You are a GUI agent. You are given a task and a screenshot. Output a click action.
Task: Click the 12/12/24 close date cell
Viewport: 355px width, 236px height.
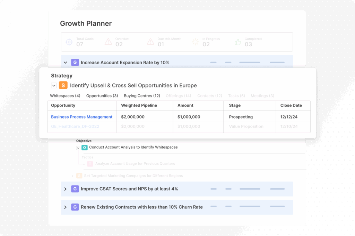(289, 117)
